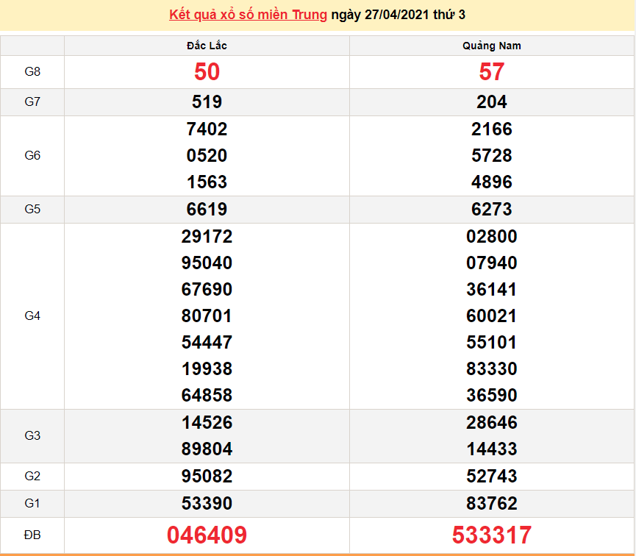Click the G3 result 89804
This screenshot has width=636, height=556.
pos(207,449)
